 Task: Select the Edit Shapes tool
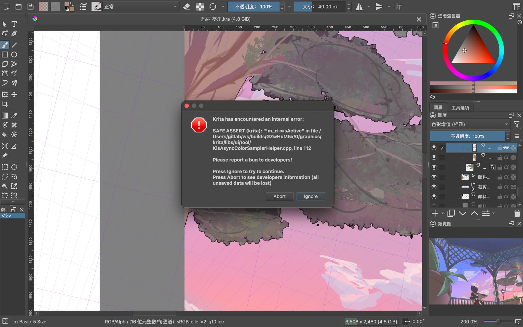pos(5,34)
